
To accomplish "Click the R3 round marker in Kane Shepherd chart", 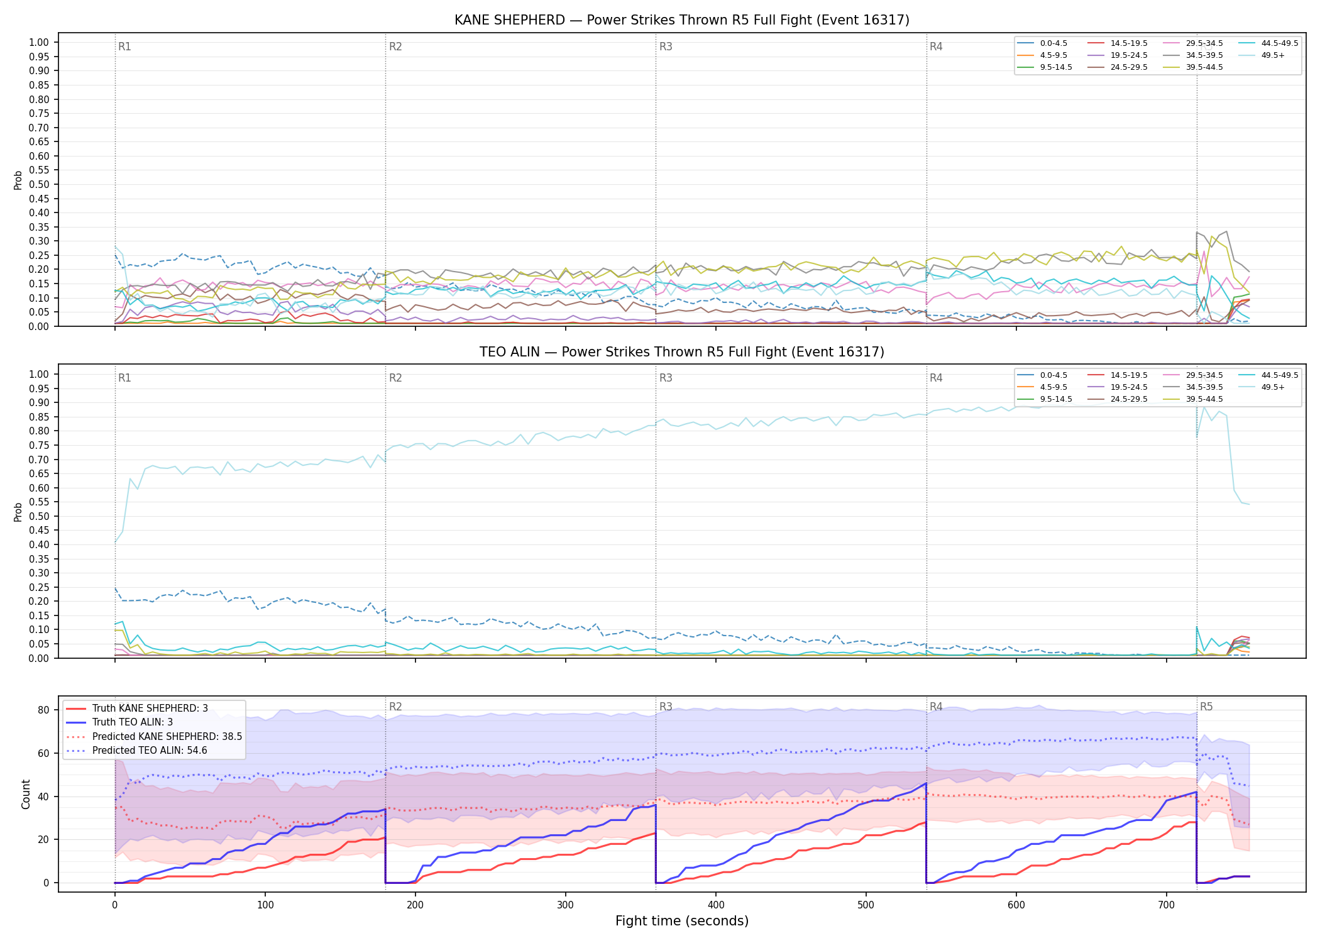I will coord(666,47).
